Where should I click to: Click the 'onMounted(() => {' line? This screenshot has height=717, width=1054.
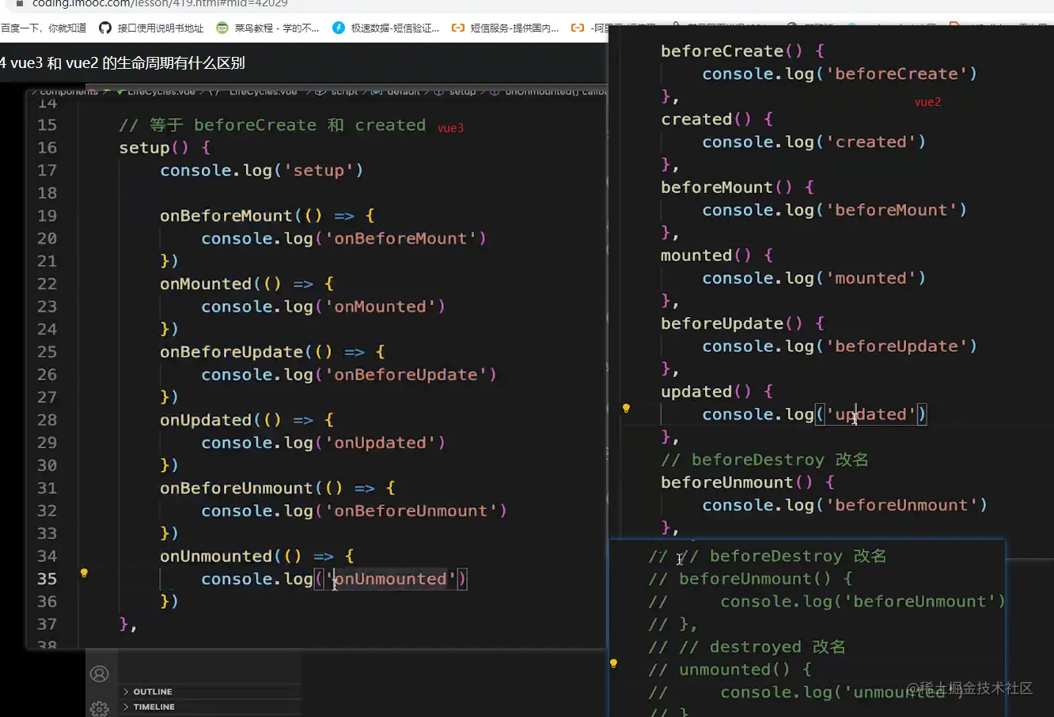coord(247,284)
